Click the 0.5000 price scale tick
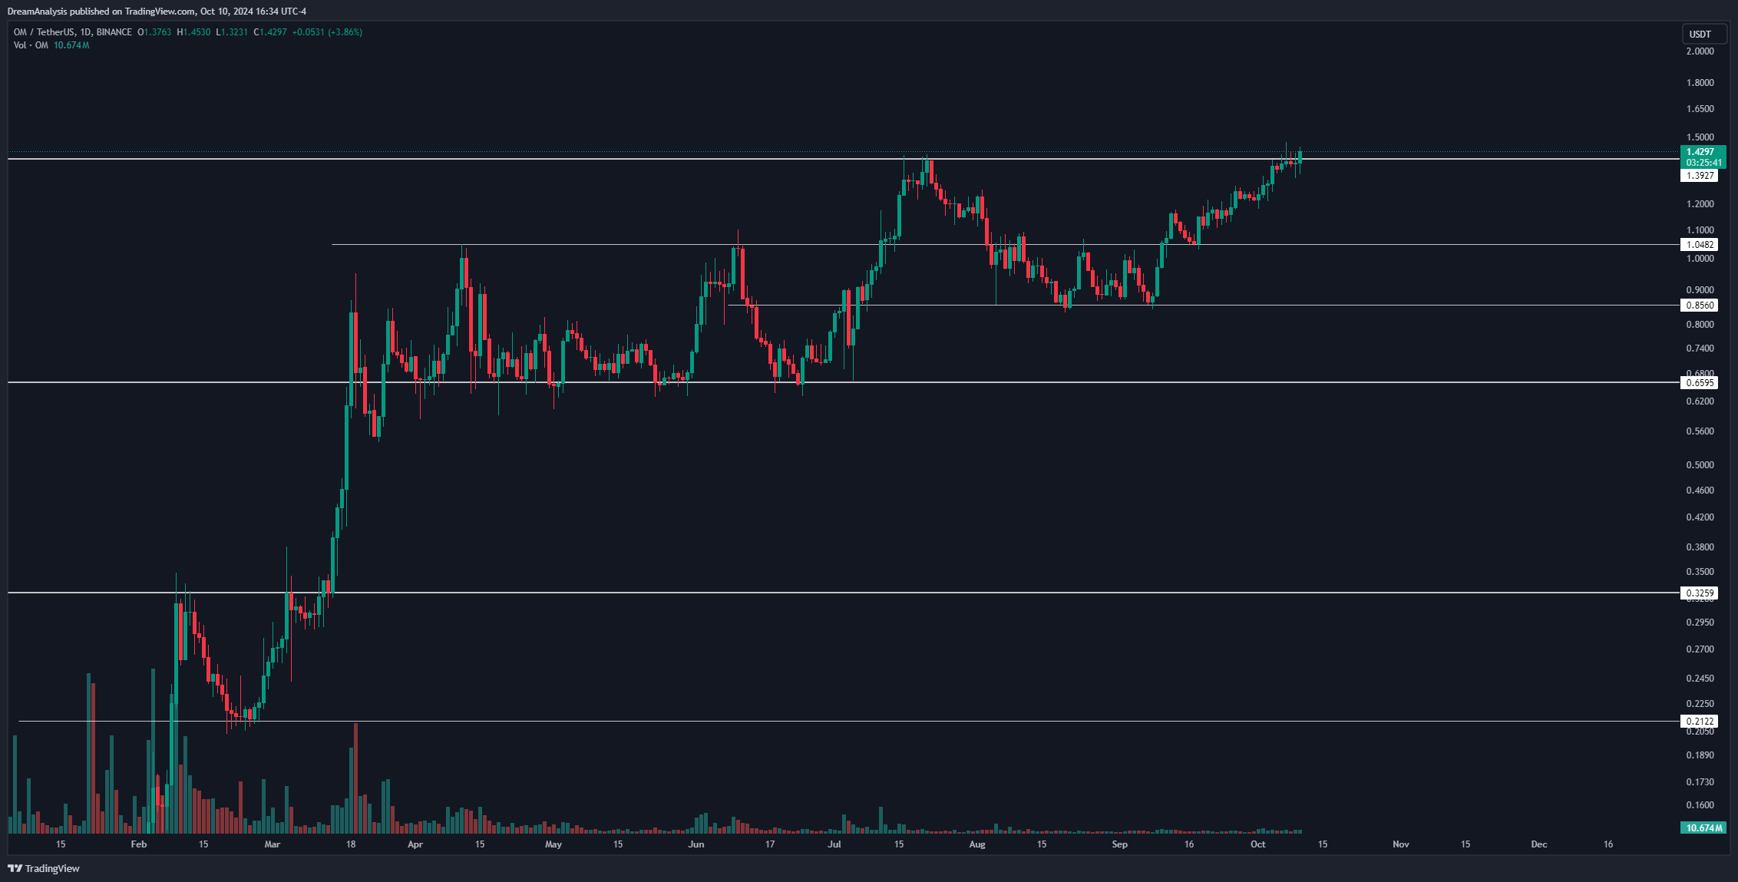Viewport: 1738px width, 882px height. [x=1700, y=465]
